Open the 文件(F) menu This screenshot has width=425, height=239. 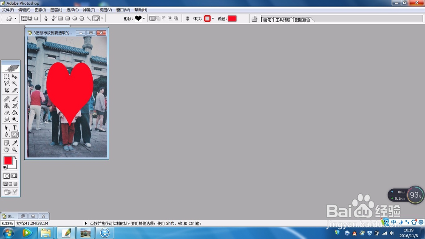(x=8, y=10)
